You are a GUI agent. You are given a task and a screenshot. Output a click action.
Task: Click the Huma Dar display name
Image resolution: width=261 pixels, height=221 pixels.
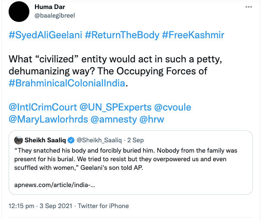click(x=50, y=7)
